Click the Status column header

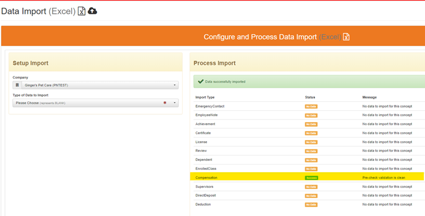click(x=310, y=98)
